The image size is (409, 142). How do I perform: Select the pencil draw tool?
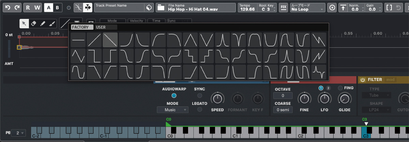click(x=43, y=24)
